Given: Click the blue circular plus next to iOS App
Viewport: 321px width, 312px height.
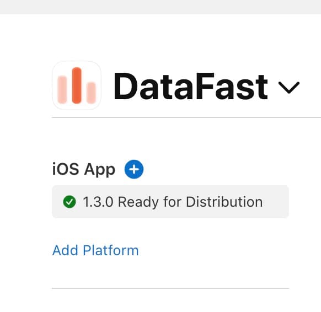Looking at the screenshot, I should [x=134, y=169].
